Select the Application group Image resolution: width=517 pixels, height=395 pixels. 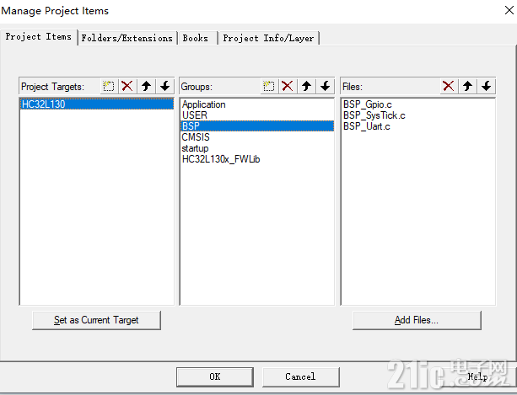(257, 104)
